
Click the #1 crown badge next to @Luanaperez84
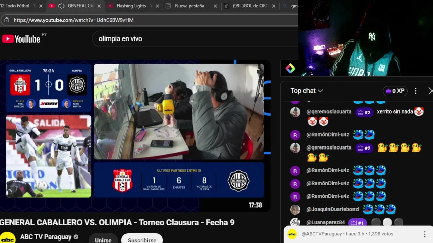click(358, 223)
